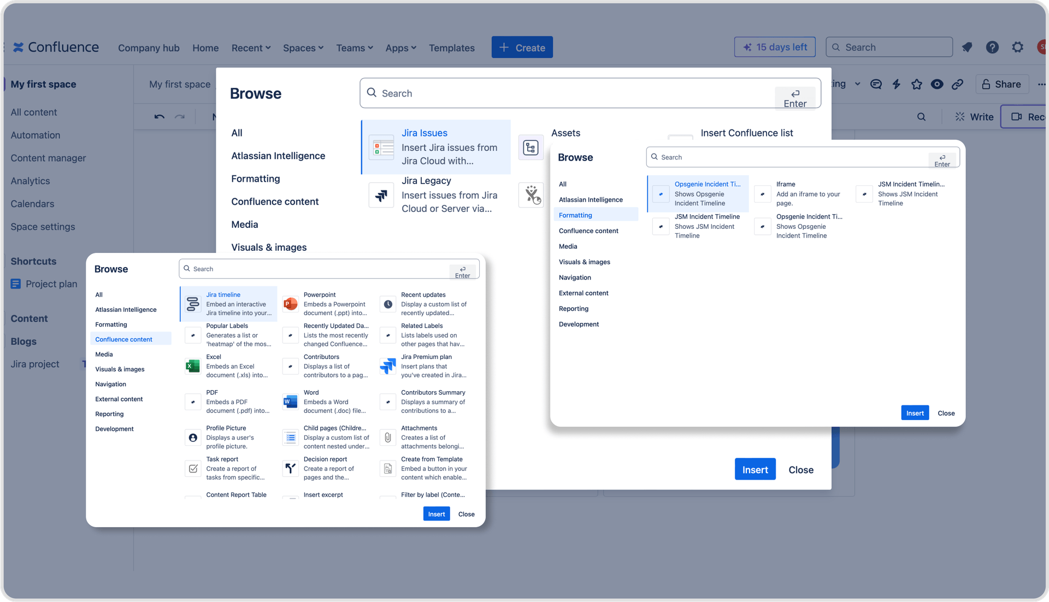Select the Word macro icon
The image size is (1049, 602).
point(290,402)
